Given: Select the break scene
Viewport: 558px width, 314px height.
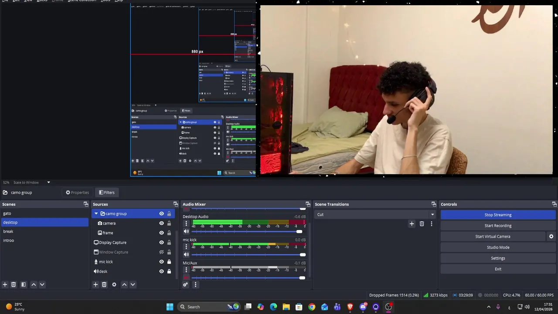Looking at the screenshot, I should (44, 231).
